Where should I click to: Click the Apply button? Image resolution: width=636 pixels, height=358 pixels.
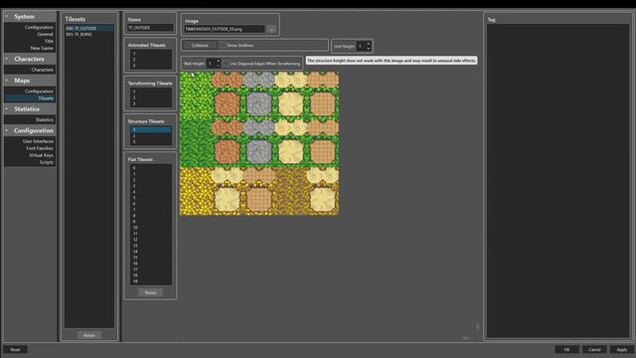click(621, 349)
